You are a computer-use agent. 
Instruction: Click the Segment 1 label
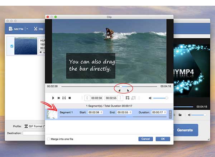66,112
